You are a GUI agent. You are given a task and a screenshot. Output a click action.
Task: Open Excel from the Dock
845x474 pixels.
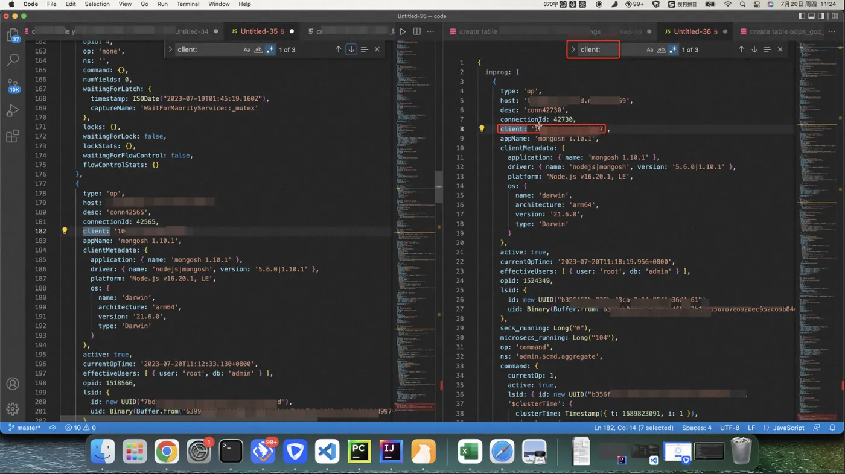(470, 451)
